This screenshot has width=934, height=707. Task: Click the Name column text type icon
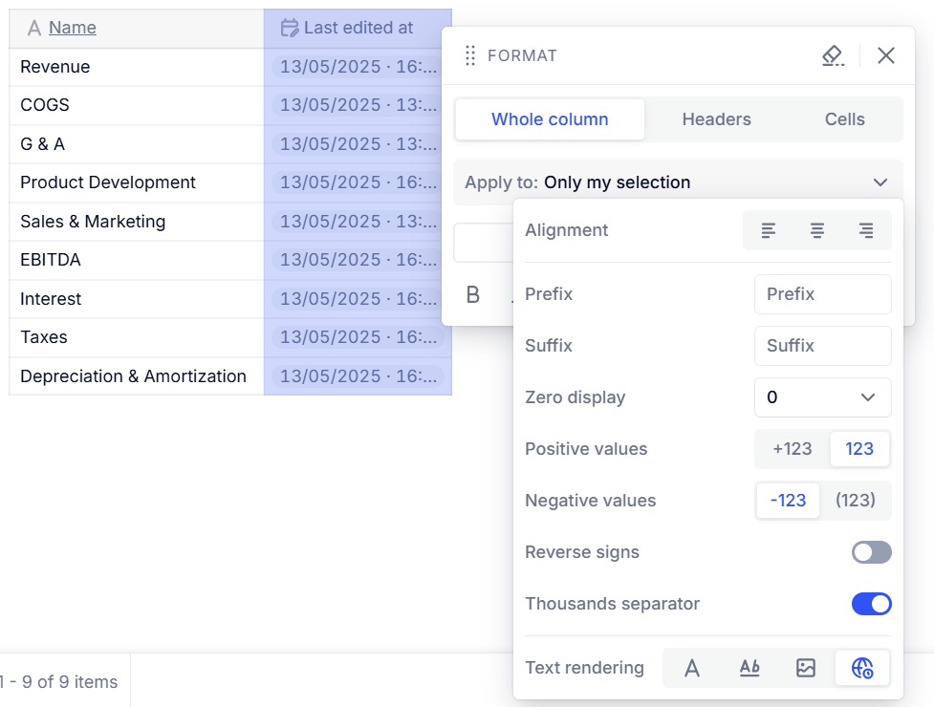tap(34, 28)
